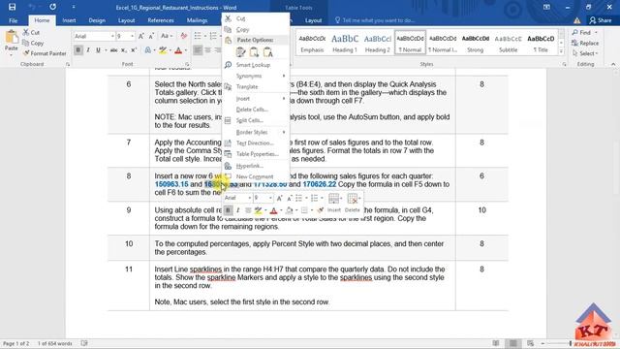Toggle Italic in mini toolbar
This screenshot has height=349, width=620.
(237, 210)
